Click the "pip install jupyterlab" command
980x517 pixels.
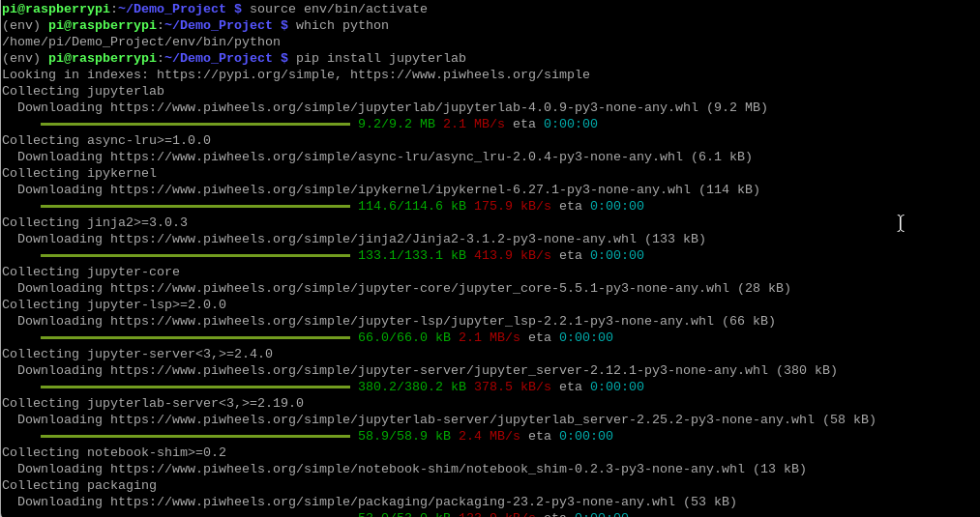(380, 58)
